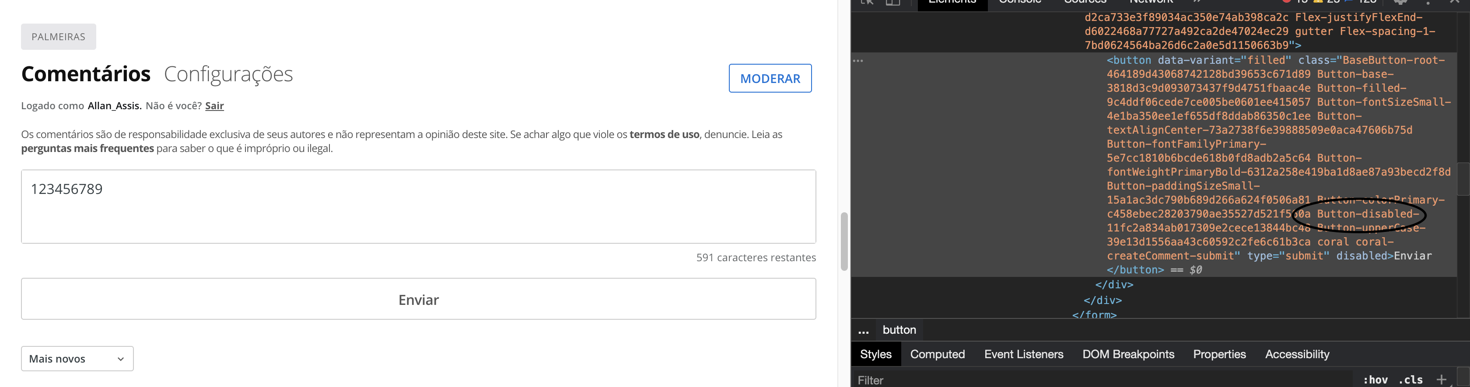Select the closing </form> tag line
This screenshot has width=1470, height=387.
click(1094, 314)
